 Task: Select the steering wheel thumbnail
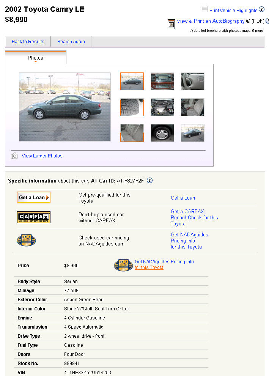point(193,82)
